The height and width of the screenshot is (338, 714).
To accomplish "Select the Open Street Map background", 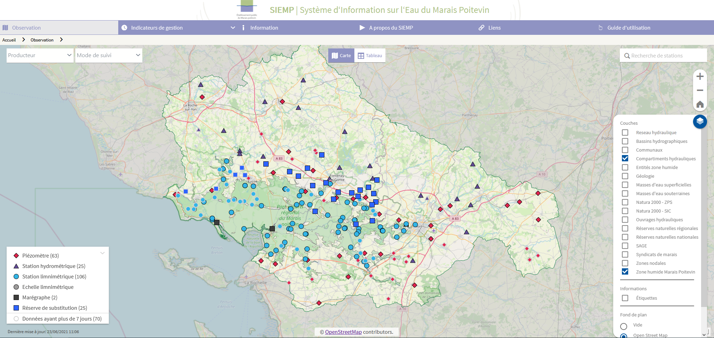I will pyautogui.click(x=624, y=336).
